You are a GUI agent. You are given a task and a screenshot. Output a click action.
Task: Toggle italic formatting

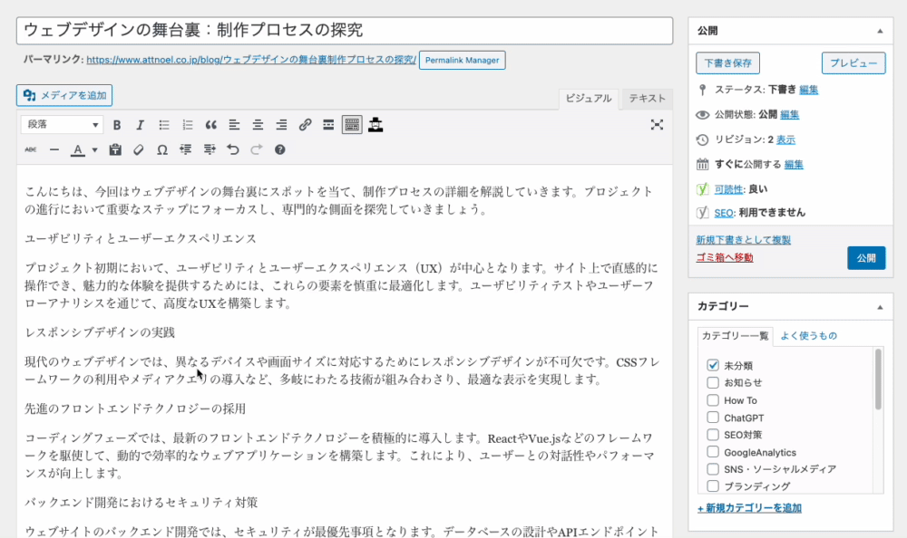tap(140, 125)
